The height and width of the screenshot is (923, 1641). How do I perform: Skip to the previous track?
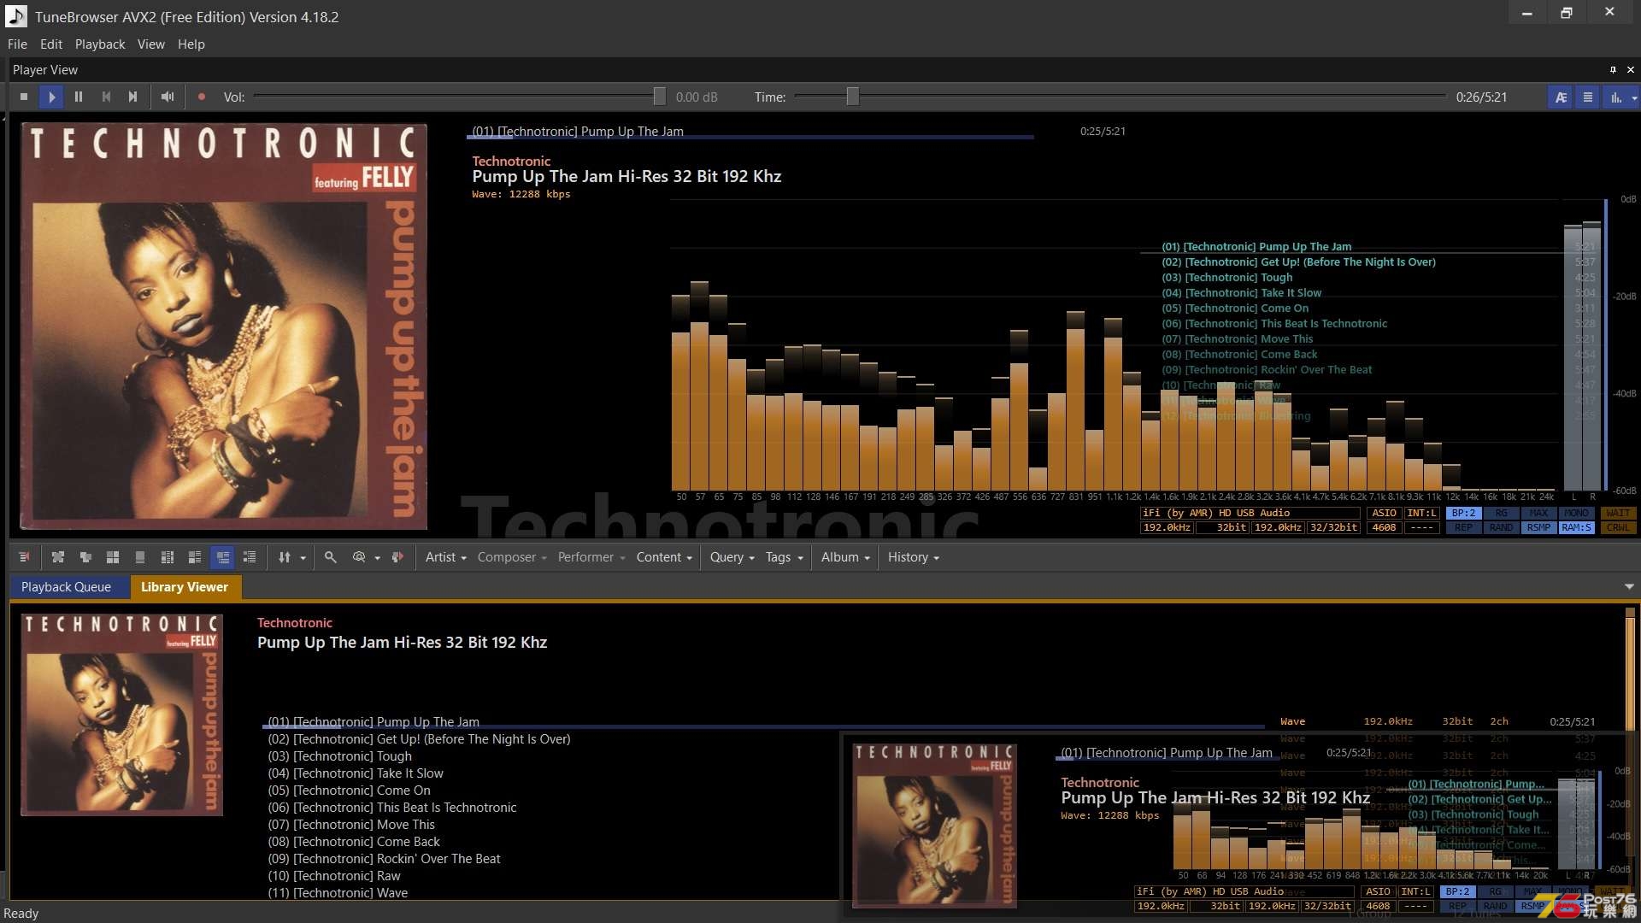click(106, 97)
